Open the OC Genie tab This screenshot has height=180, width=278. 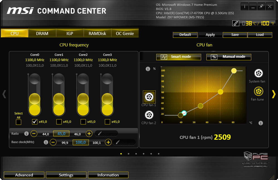pyautogui.click(x=125, y=33)
